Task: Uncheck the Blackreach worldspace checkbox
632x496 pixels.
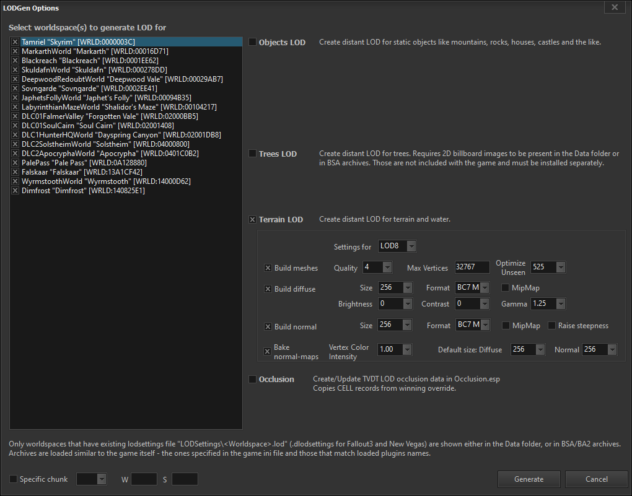Action: [15, 61]
